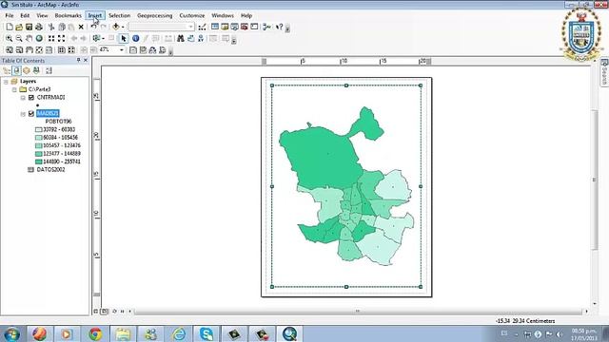Viewport: 609px width, 342px height.
Task: Open the Edit menu
Action: [25, 15]
